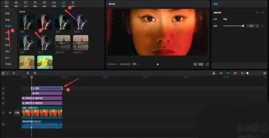Click the microphone record voiceover icon
This screenshot has height=138, width=269.
click(214, 73)
